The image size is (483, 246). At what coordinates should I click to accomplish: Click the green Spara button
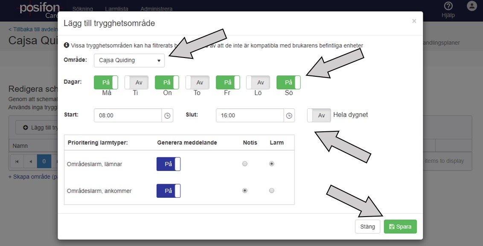coord(400,227)
